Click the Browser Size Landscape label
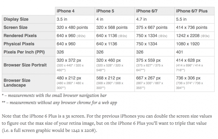 (17, 83)
